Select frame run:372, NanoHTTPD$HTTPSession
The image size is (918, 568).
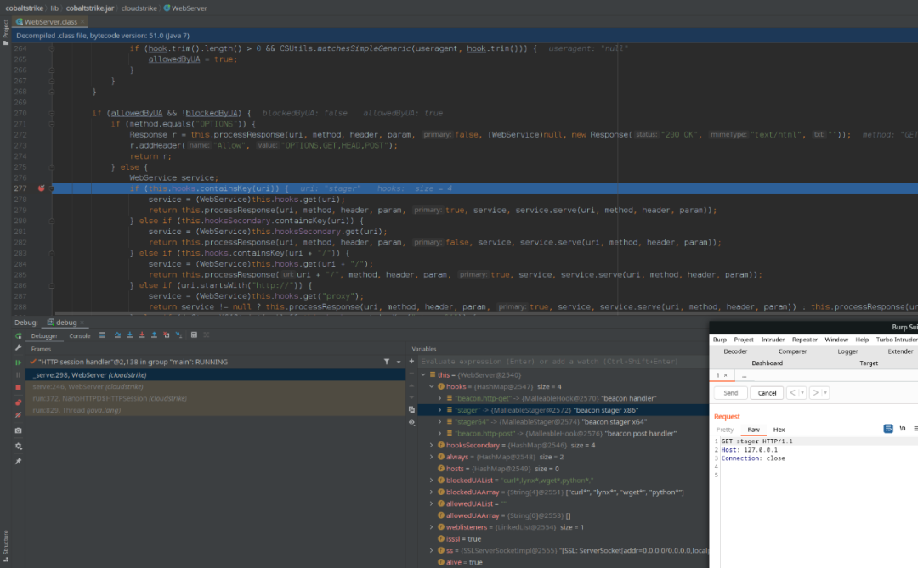[x=215, y=398]
